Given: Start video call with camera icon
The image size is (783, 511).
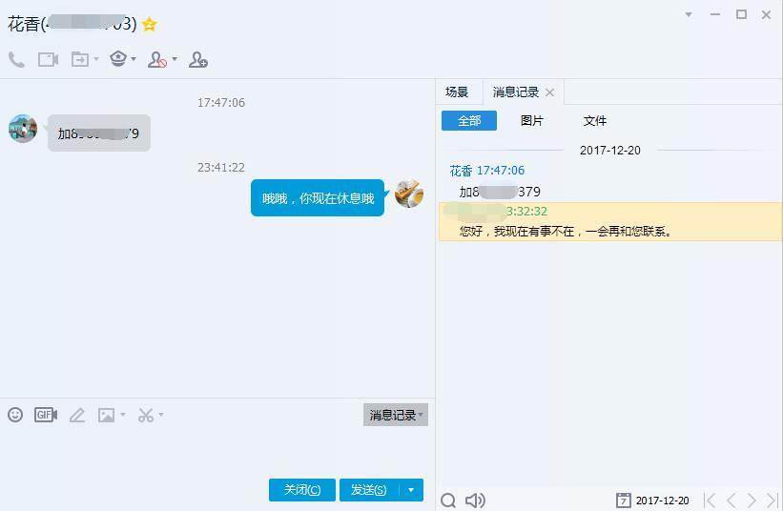Looking at the screenshot, I should (x=48, y=60).
